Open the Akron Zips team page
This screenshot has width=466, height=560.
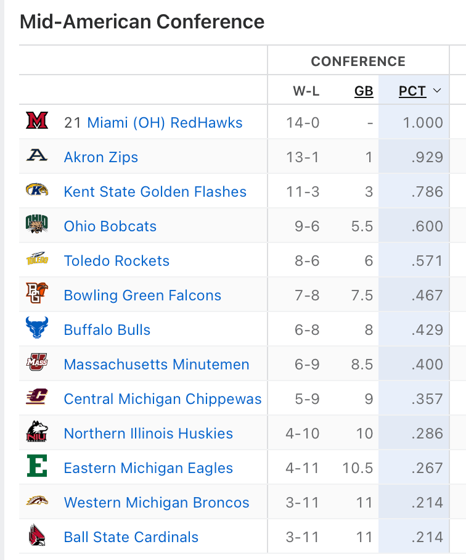point(100,157)
